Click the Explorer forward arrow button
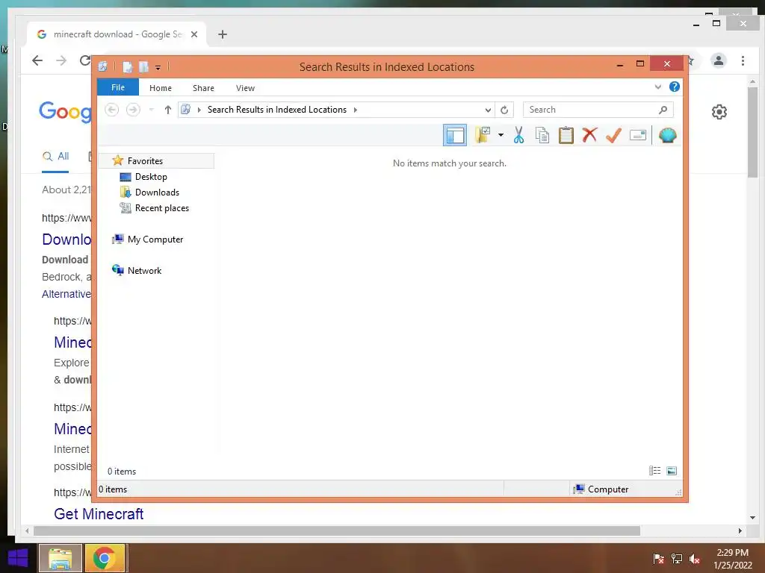The width and height of the screenshot is (765, 573). point(133,110)
